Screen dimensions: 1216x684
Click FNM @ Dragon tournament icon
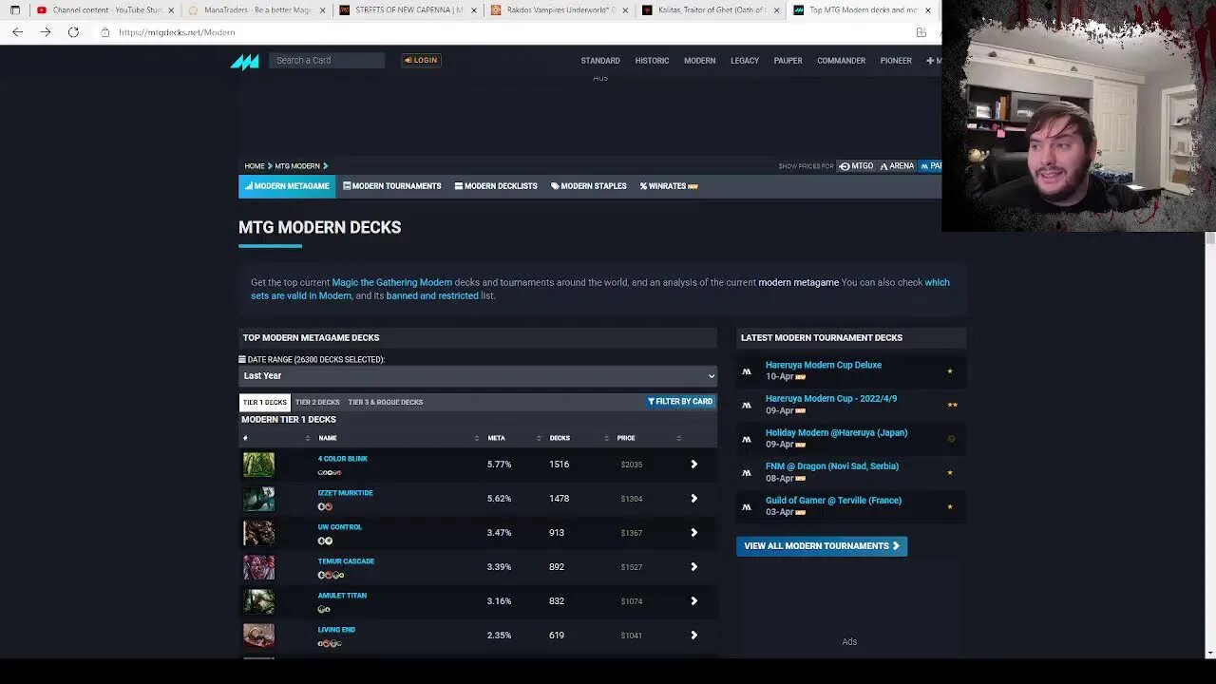747,473
